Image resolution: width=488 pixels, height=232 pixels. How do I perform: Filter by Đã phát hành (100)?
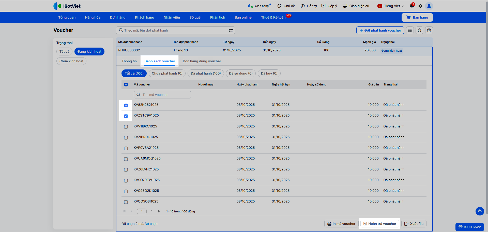(x=206, y=73)
